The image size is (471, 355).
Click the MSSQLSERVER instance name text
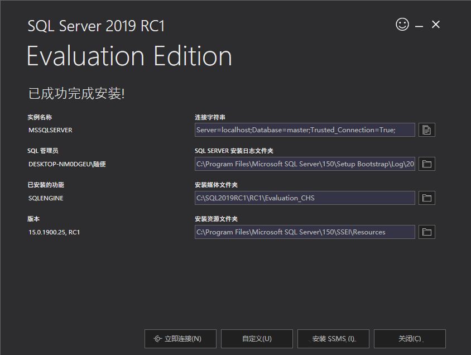coord(50,130)
